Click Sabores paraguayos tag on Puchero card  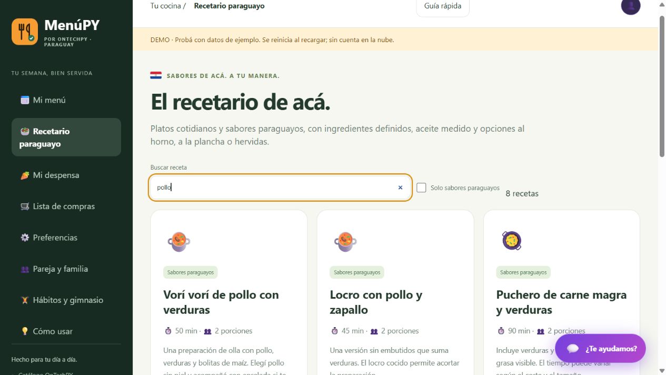pos(523,272)
